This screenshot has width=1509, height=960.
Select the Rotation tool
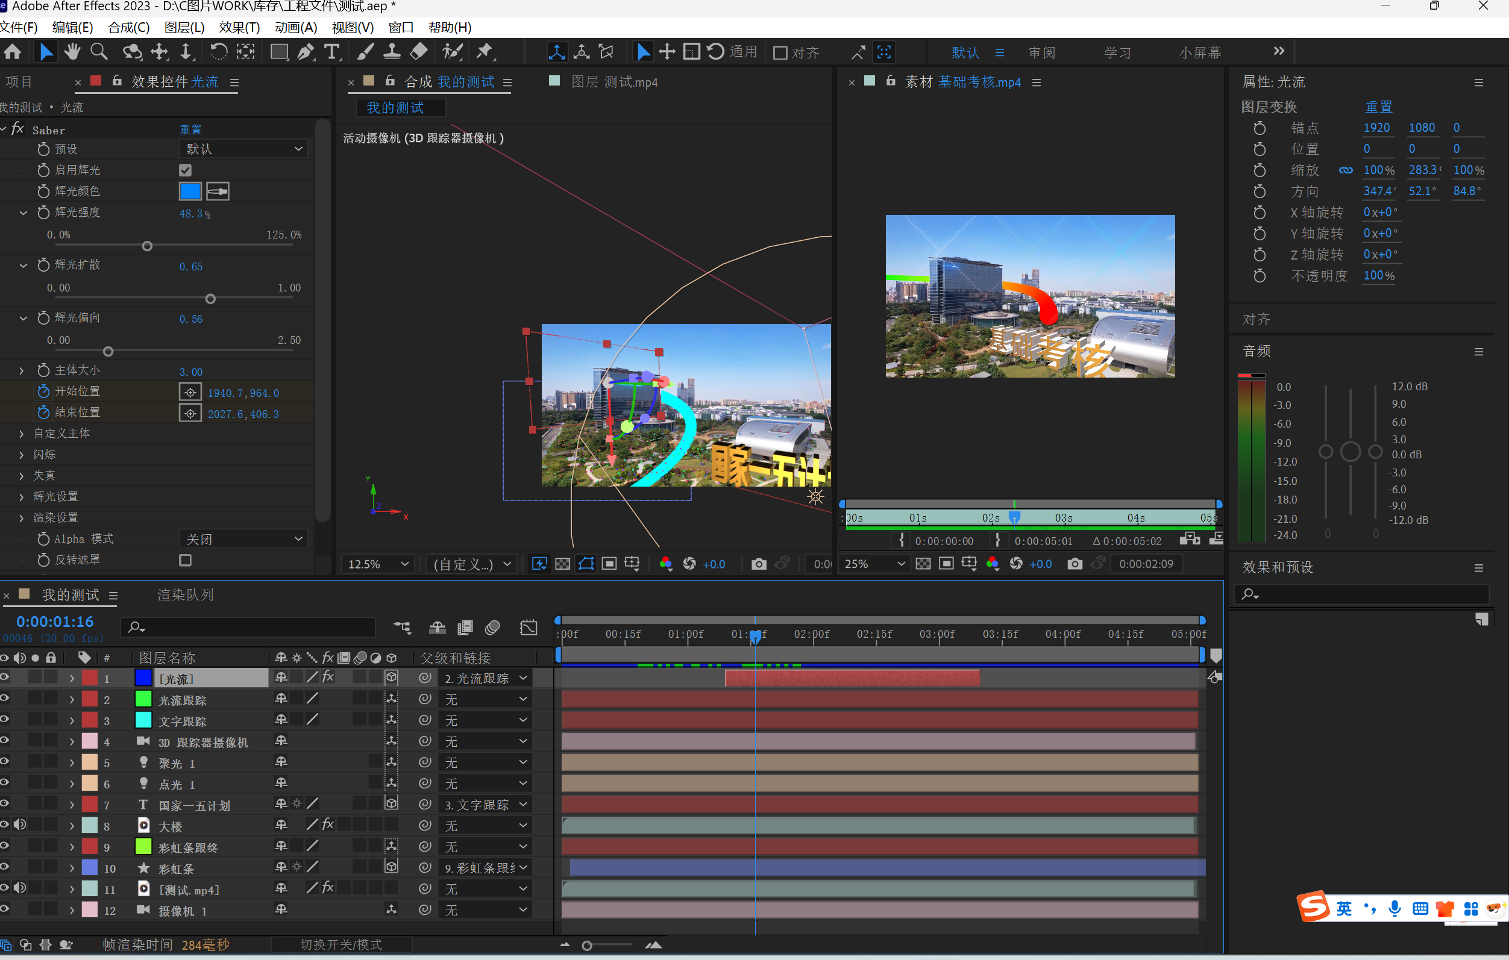coord(218,52)
